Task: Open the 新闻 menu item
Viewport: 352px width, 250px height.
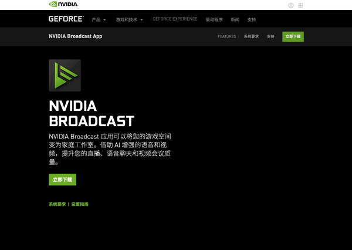Action: click(x=235, y=20)
